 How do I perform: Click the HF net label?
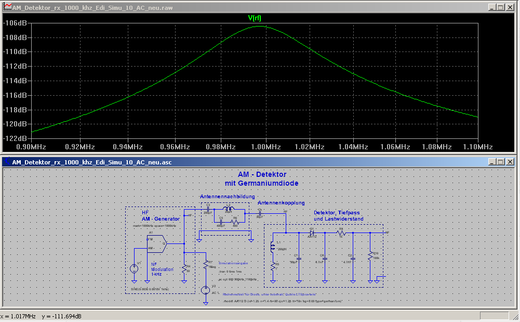(190, 215)
